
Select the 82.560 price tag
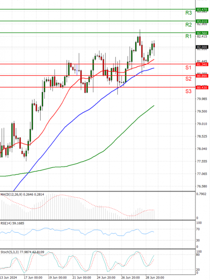202,33
